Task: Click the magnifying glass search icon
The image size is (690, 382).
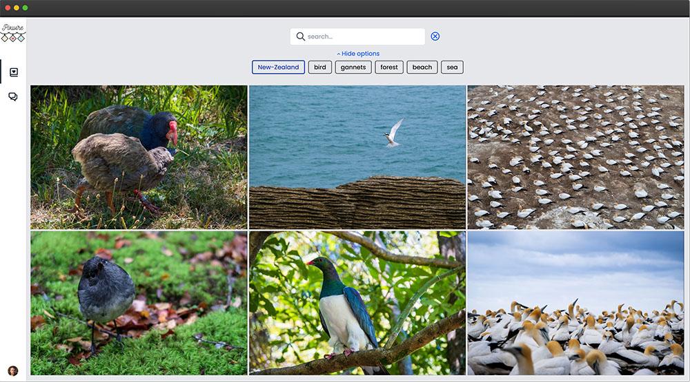Action: coord(300,36)
